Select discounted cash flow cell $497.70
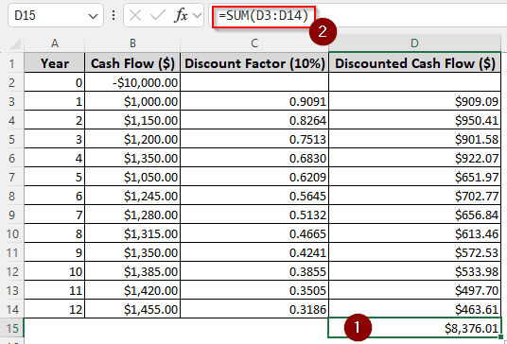 tap(414, 290)
